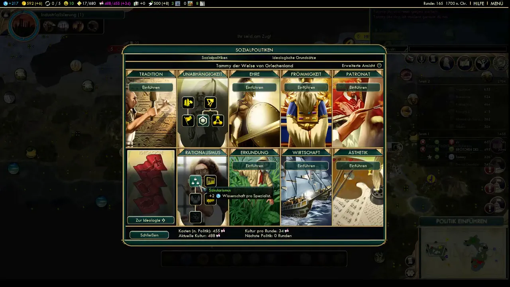Choose the top-left gold buildings policy in Unabhängigkeit

188,103
